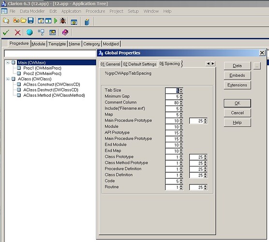Viewport: 269px width, 242px height.
Task: Select AClass.Construct (CWClassCD) item
Action: click(x=52, y=84)
